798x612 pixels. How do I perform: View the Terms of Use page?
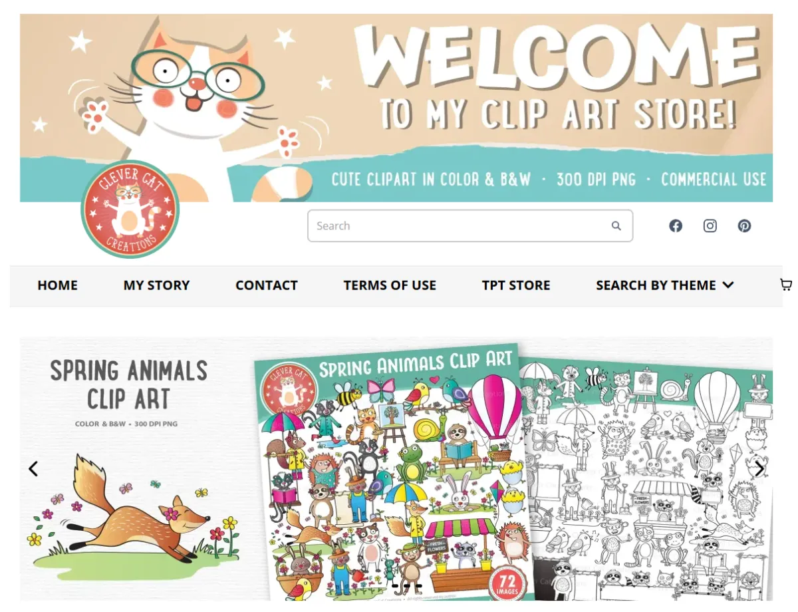click(x=390, y=285)
